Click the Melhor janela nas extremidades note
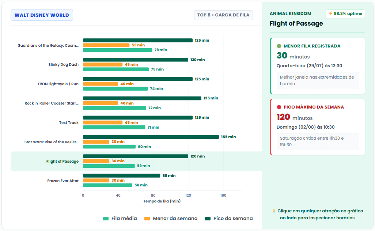375x231 pixels. [318, 80]
